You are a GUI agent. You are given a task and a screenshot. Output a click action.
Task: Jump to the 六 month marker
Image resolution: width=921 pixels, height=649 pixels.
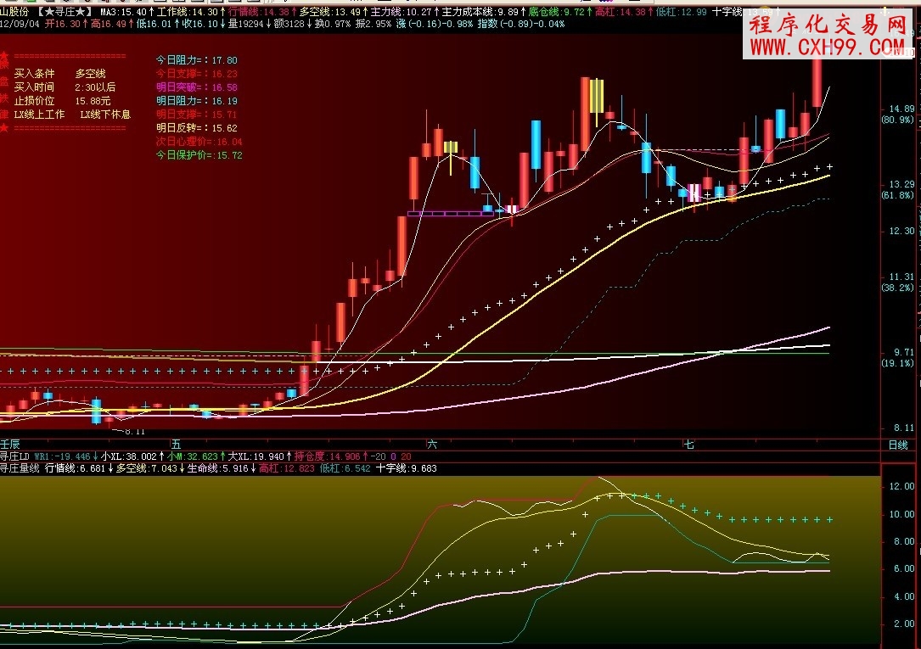pos(432,444)
